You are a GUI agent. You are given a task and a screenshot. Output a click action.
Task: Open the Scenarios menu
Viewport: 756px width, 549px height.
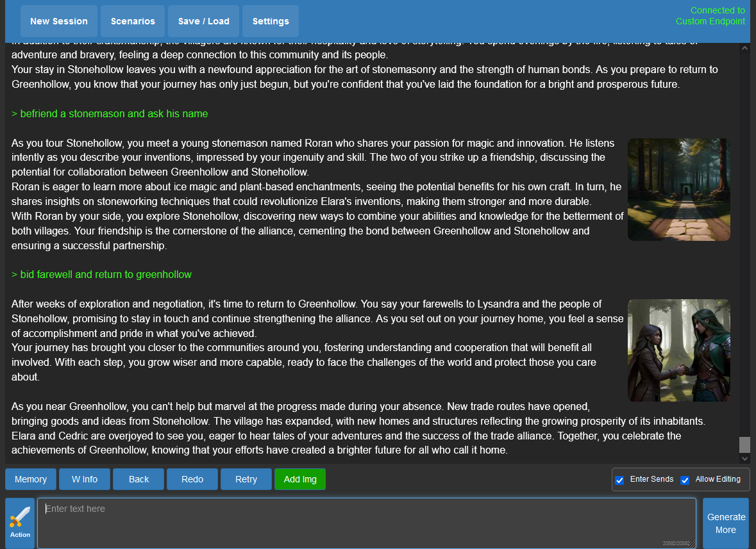click(133, 21)
